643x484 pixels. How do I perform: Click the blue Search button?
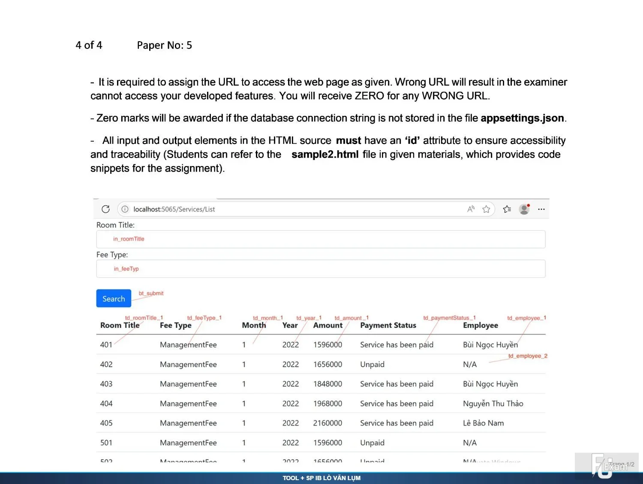click(x=114, y=299)
